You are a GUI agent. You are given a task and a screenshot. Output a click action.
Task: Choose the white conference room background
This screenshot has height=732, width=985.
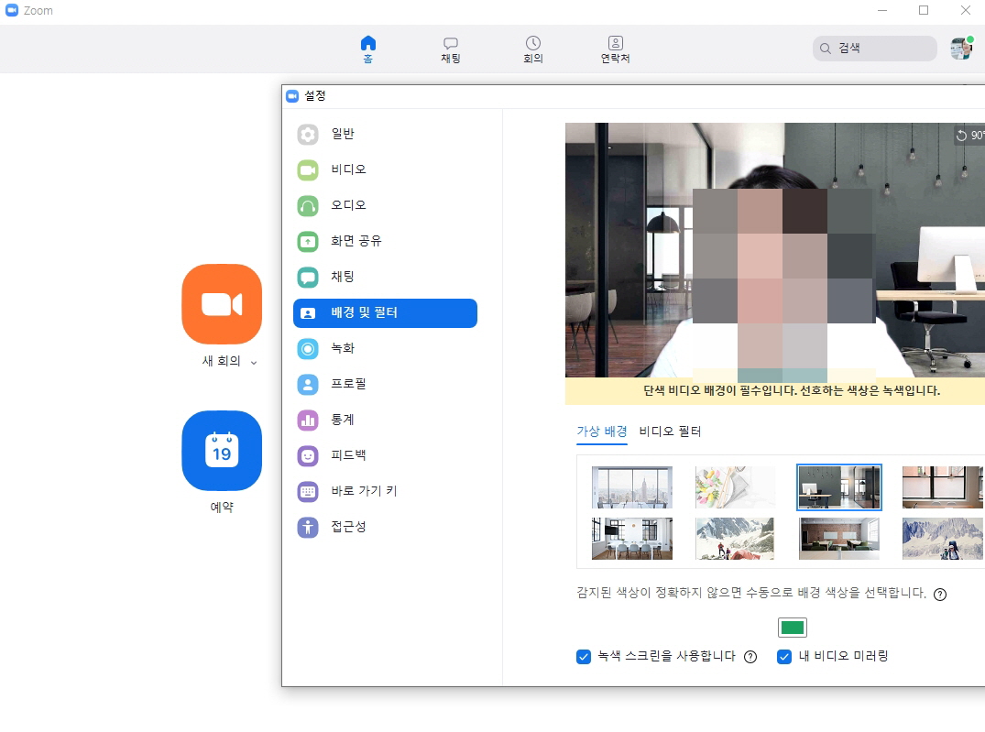(632, 539)
